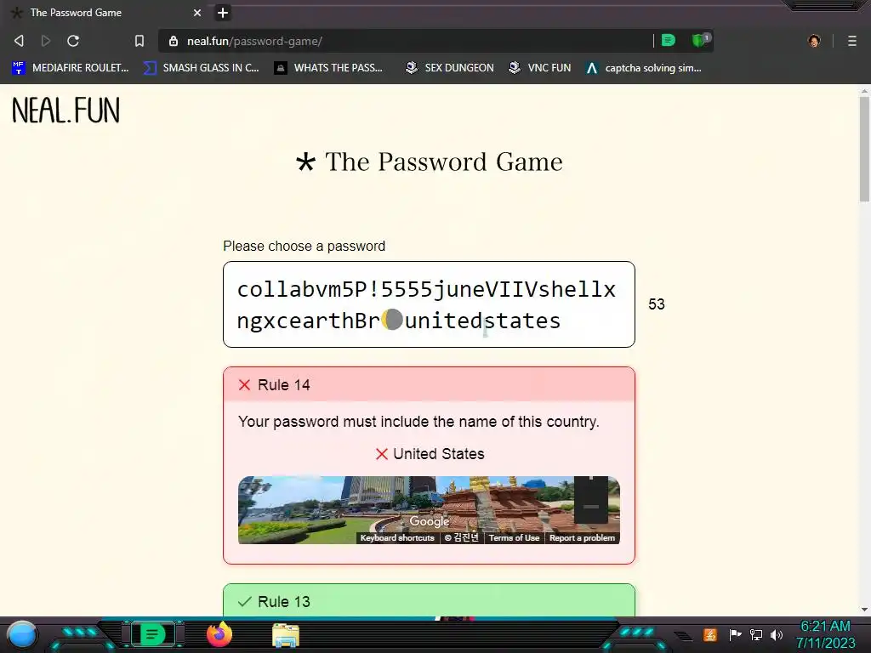Click inside the password text box
This screenshot has width=871, height=653.
tap(429, 304)
